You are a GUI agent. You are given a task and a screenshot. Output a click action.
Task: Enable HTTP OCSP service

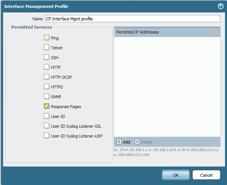pos(46,77)
